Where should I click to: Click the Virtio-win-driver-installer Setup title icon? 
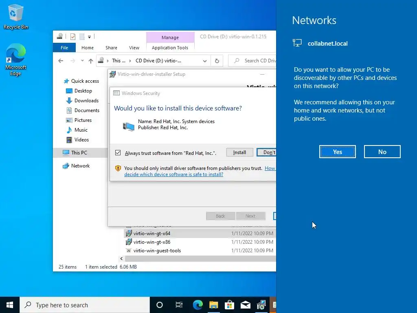113,74
